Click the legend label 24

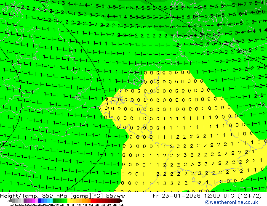click(91, 205)
